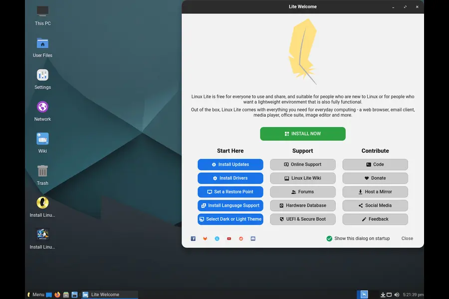Click the display/network tray icon
This screenshot has width=449, height=299.
389,295
